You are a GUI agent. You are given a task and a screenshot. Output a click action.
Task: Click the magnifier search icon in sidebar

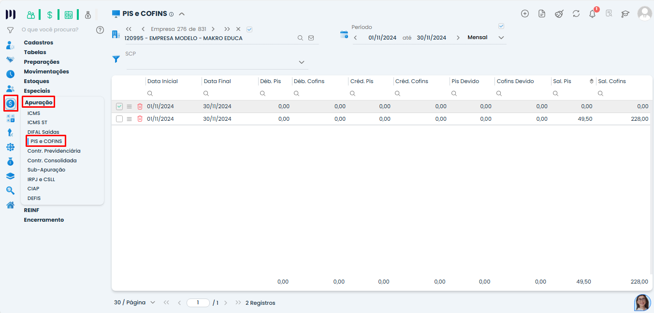pos(10,191)
